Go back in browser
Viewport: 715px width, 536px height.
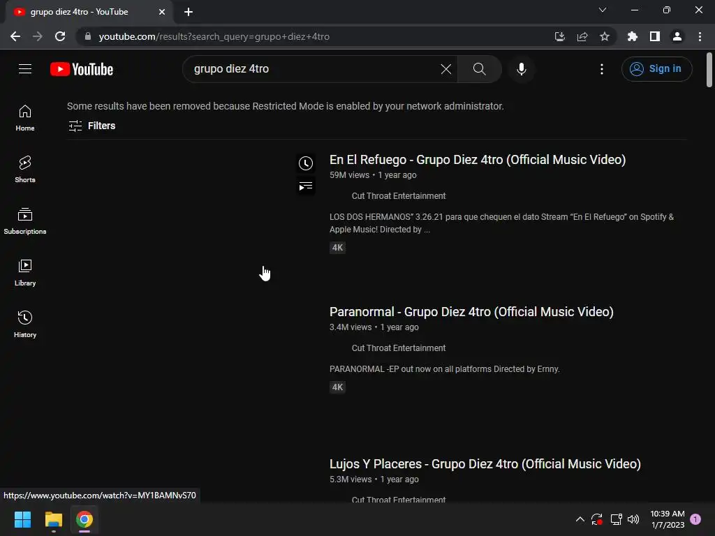click(x=15, y=36)
